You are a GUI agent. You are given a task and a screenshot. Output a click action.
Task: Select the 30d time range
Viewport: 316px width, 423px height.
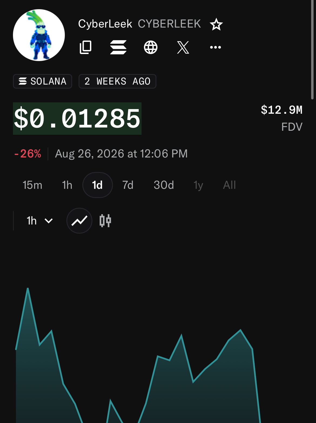click(164, 185)
